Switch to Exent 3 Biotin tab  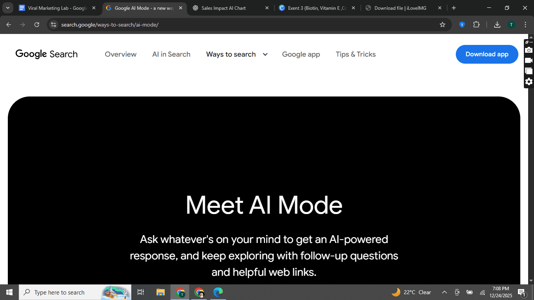[317, 8]
